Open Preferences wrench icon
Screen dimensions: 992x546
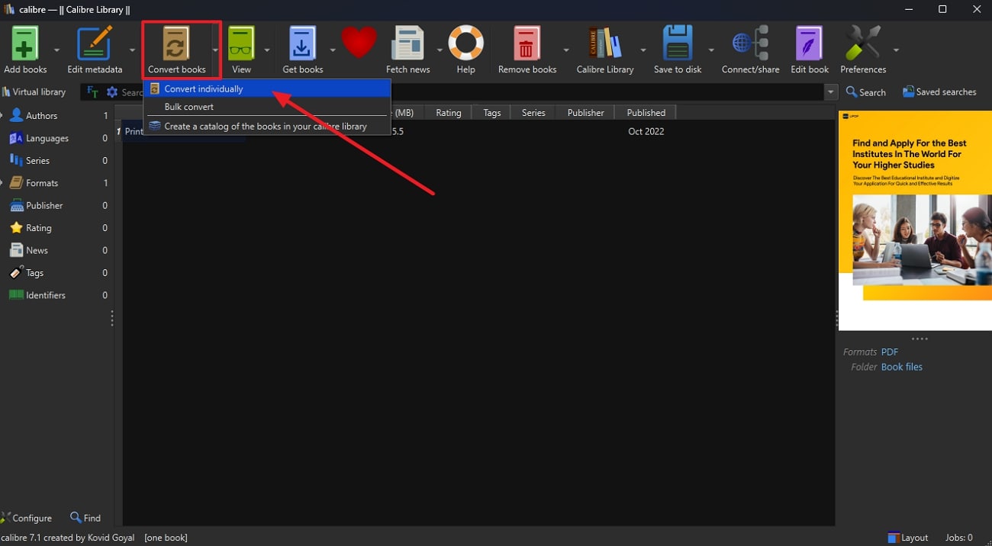click(x=863, y=43)
